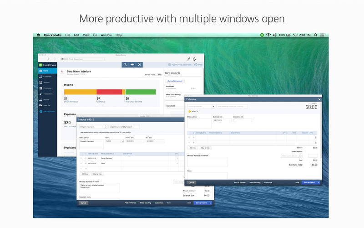The width and height of the screenshot is (364, 228).
Task: Click the search magnifier icon in QuickBooks toolbar
Action: [x=125, y=65]
